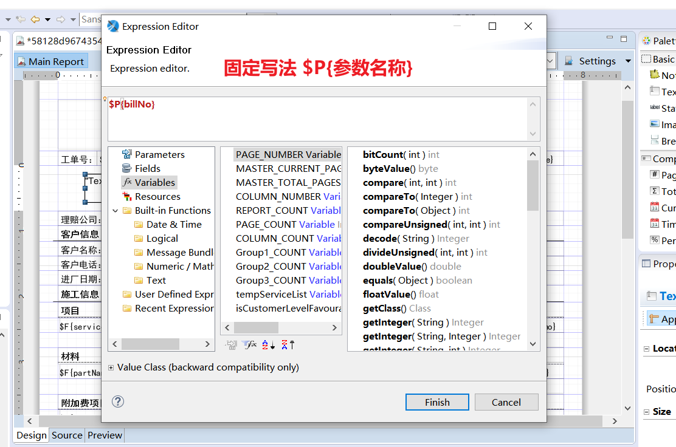Toggle the fx filter icon
This screenshot has width=676, height=447.
click(250, 344)
